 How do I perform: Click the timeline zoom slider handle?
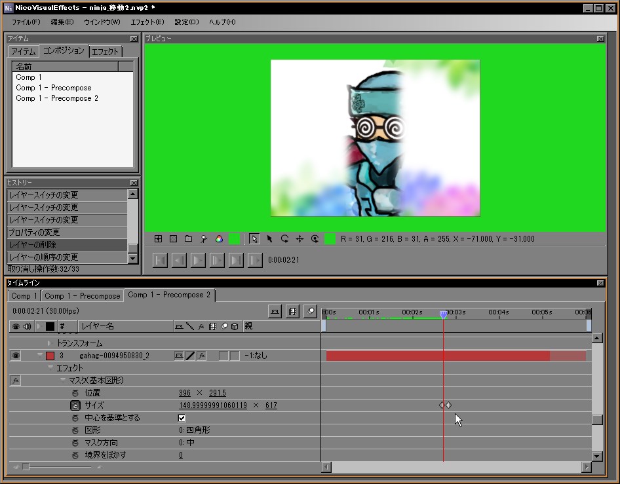(26, 467)
